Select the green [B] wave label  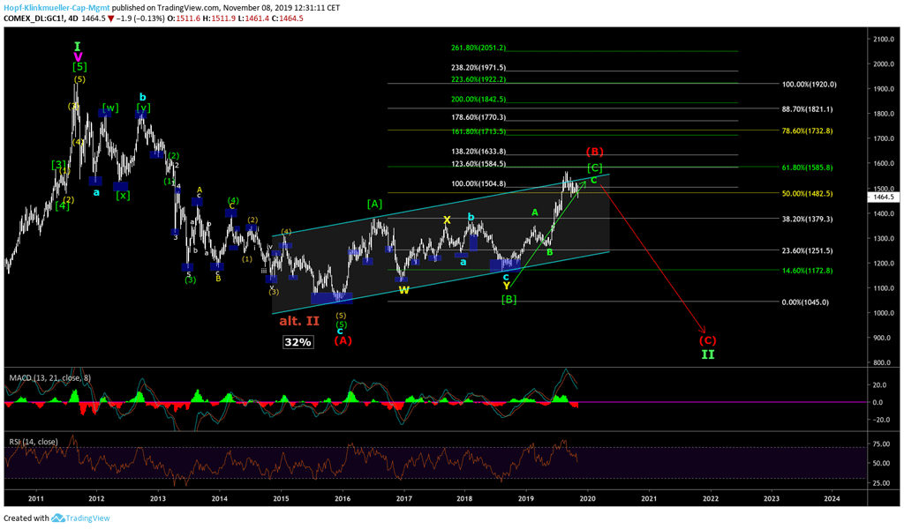click(509, 299)
